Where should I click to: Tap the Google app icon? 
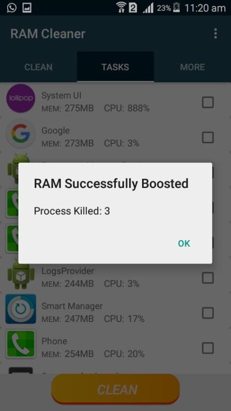(20, 134)
